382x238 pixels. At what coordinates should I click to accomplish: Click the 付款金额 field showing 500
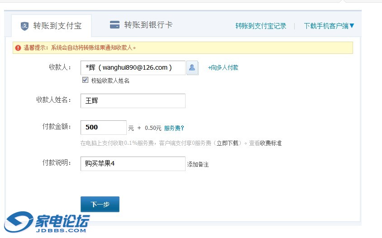tap(103, 128)
